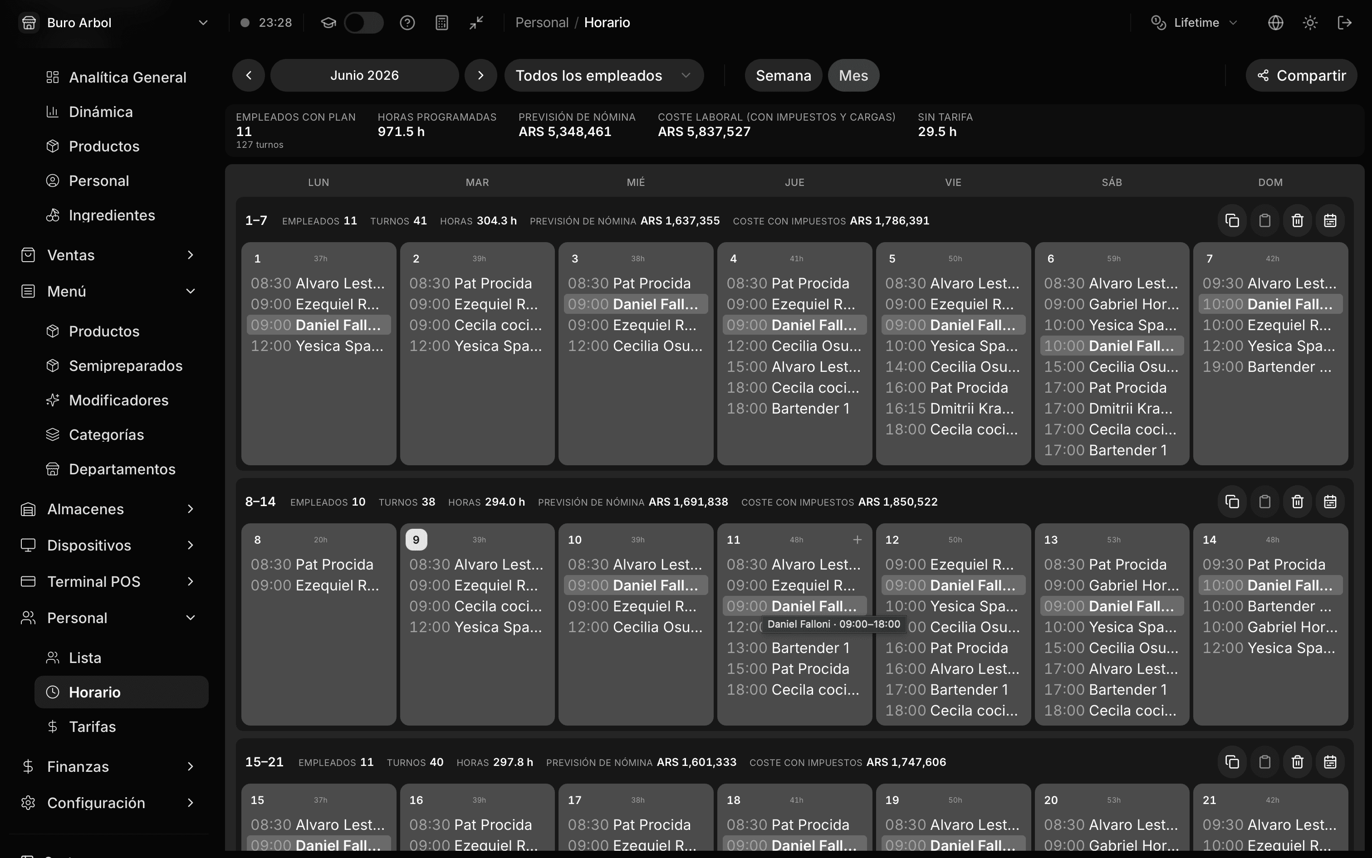1372x858 pixels.
Task: Open Modificadores under Menú
Action: pos(122,400)
